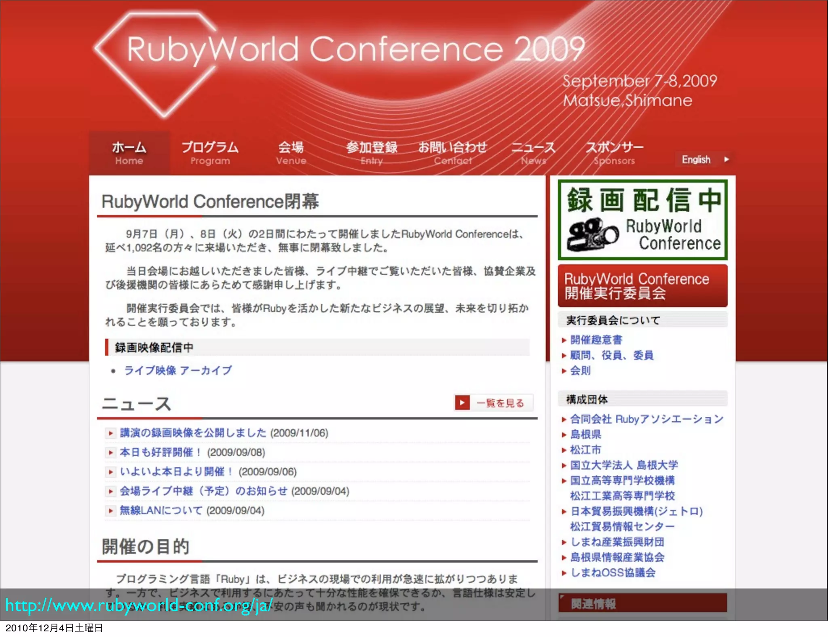Open the ホーム Home tab
This screenshot has height=637, width=828.
pyautogui.click(x=129, y=153)
